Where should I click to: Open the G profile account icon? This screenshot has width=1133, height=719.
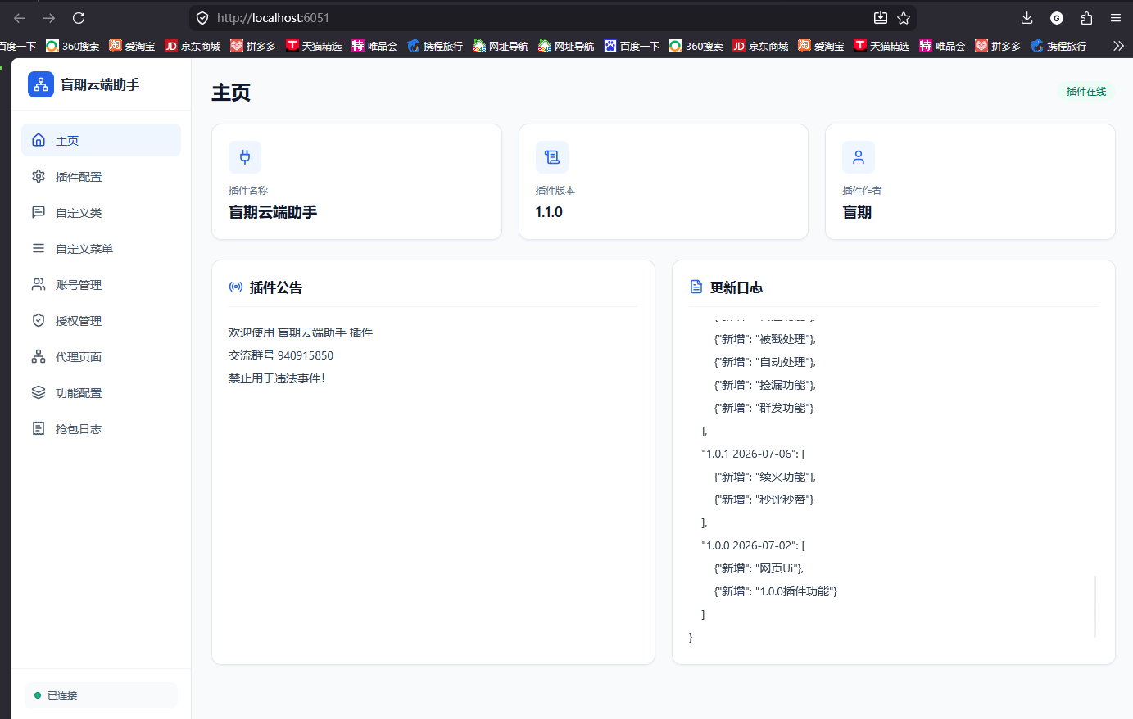pyautogui.click(x=1057, y=18)
